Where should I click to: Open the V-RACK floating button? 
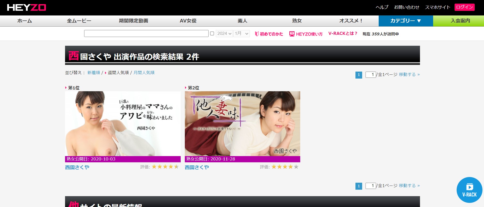pyautogui.click(x=469, y=190)
